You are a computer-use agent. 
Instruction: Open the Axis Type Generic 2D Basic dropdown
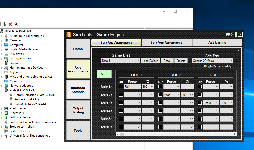(212, 61)
